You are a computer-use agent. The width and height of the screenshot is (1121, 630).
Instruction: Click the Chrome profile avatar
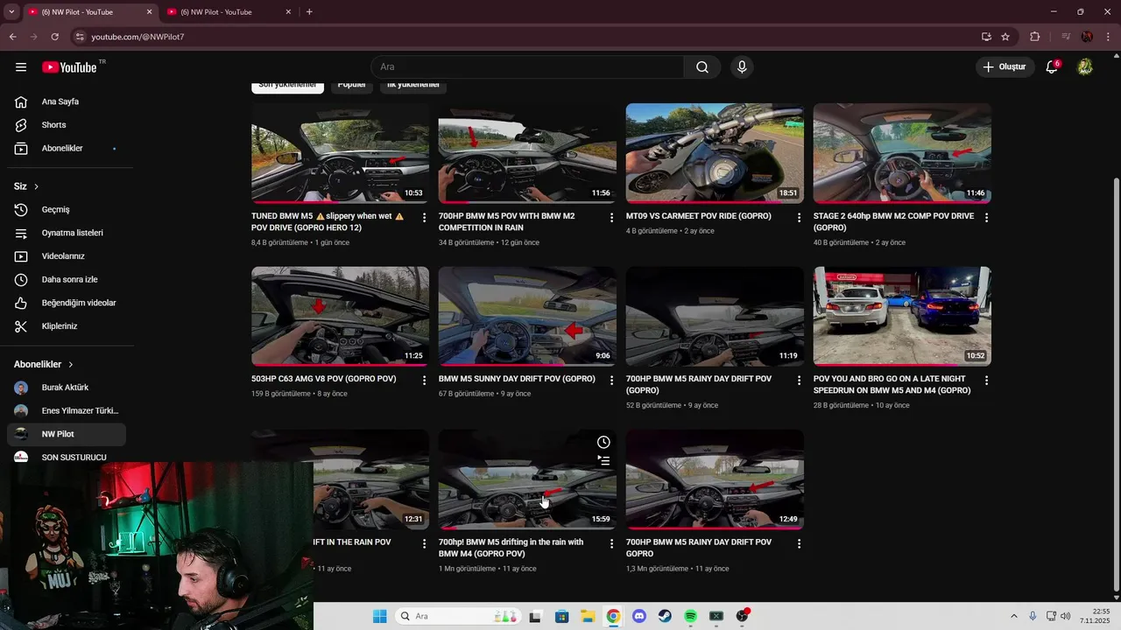click(1087, 37)
